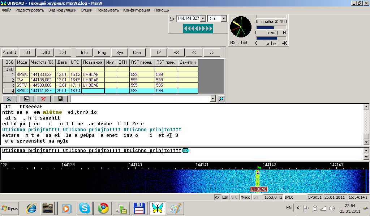Screen dimensions: 370x216
Task: Toggle the RX status bar indicator
Action: [217, 197]
